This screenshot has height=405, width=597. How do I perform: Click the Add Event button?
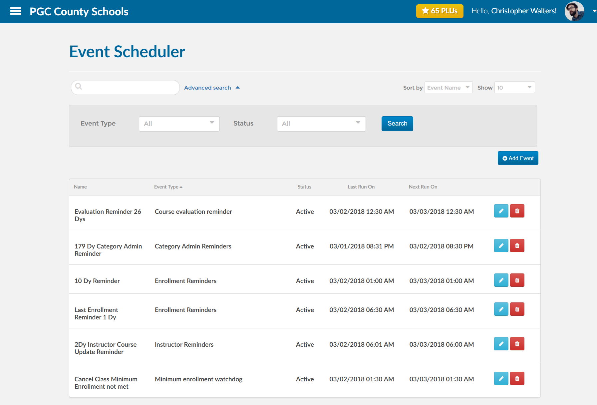pos(518,158)
